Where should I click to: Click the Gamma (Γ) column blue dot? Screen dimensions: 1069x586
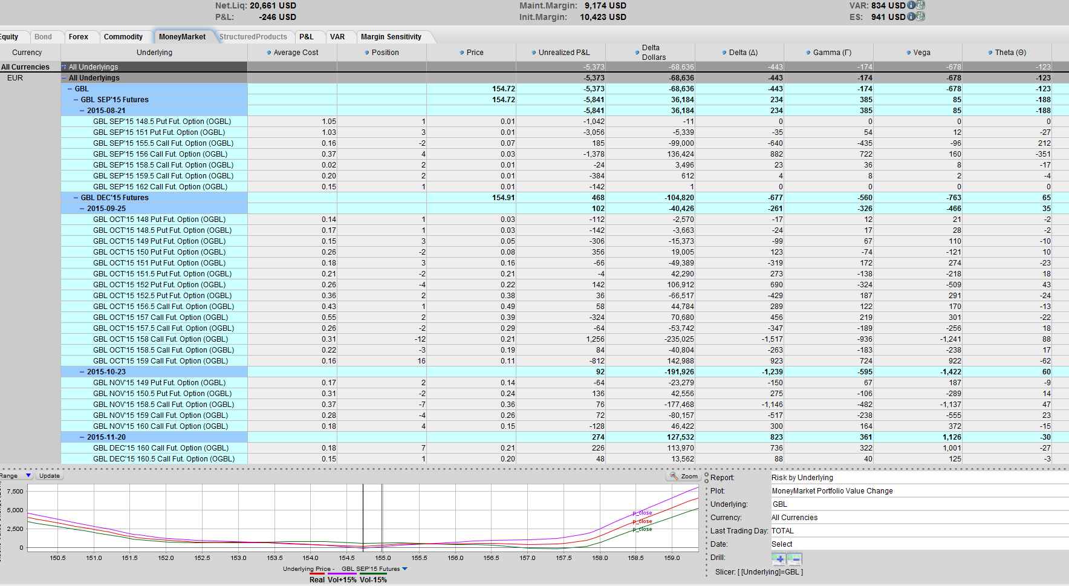coord(808,53)
